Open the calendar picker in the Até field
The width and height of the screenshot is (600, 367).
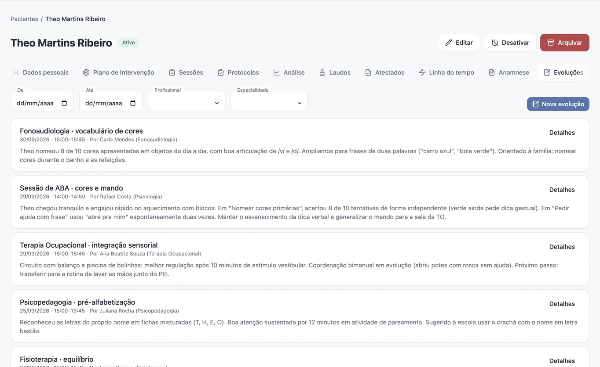point(133,103)
